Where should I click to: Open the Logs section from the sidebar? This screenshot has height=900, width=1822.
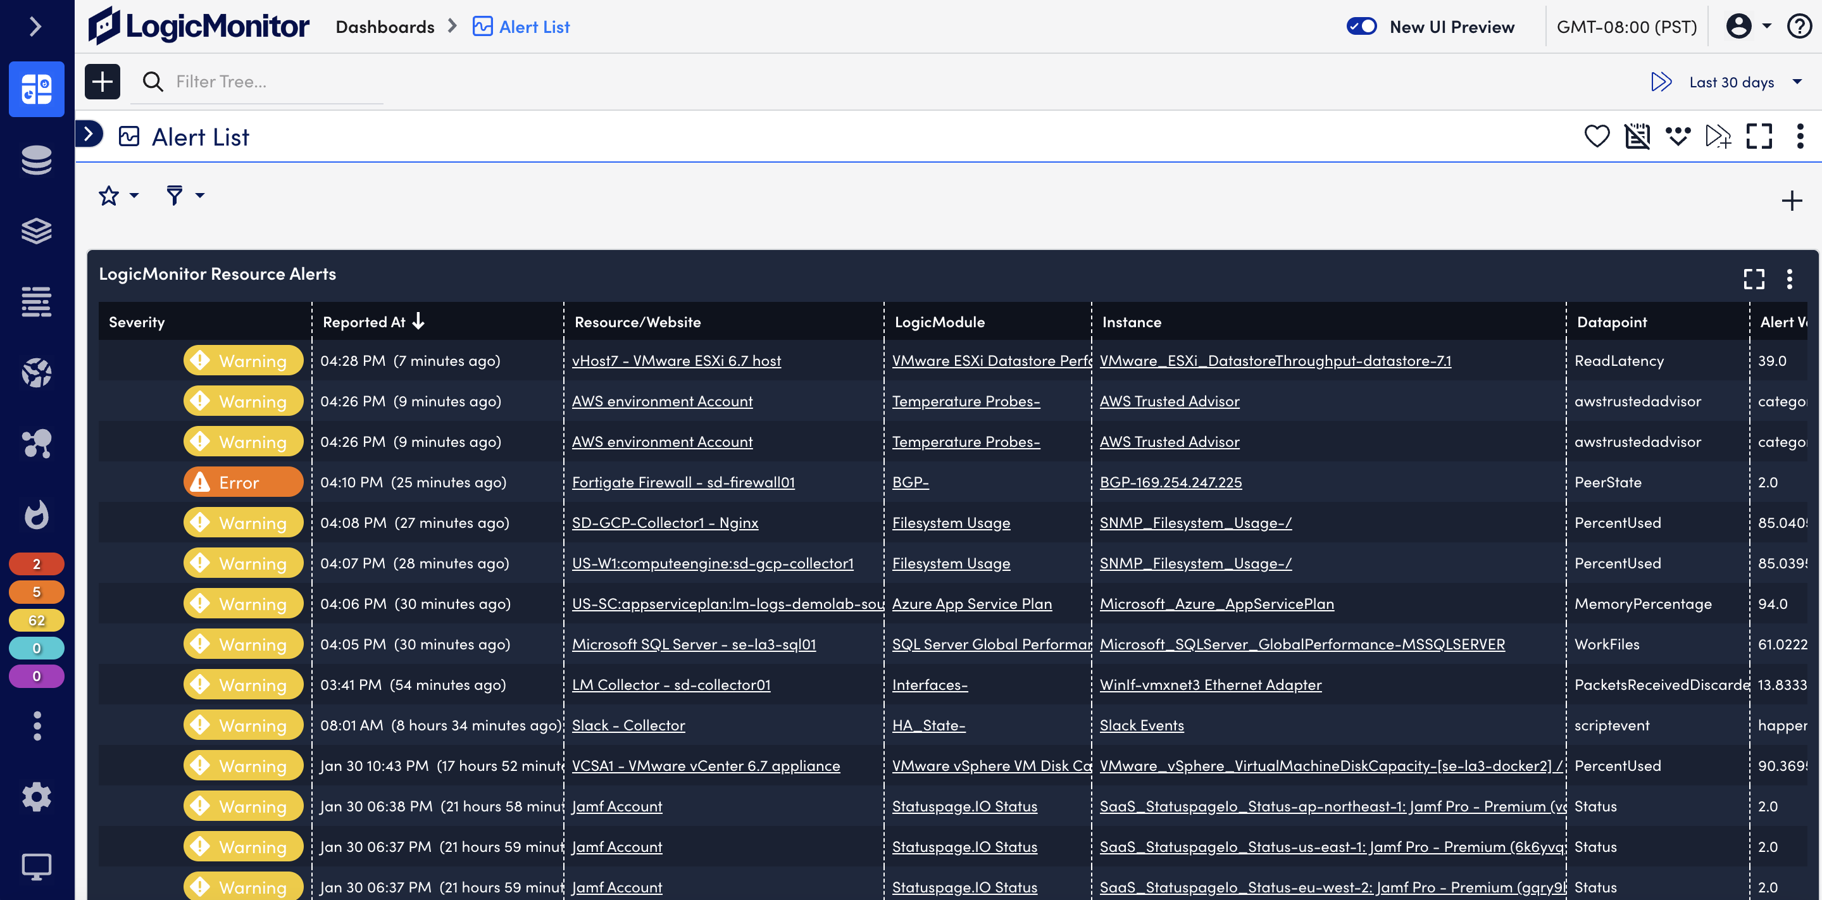tap(36, 302)
